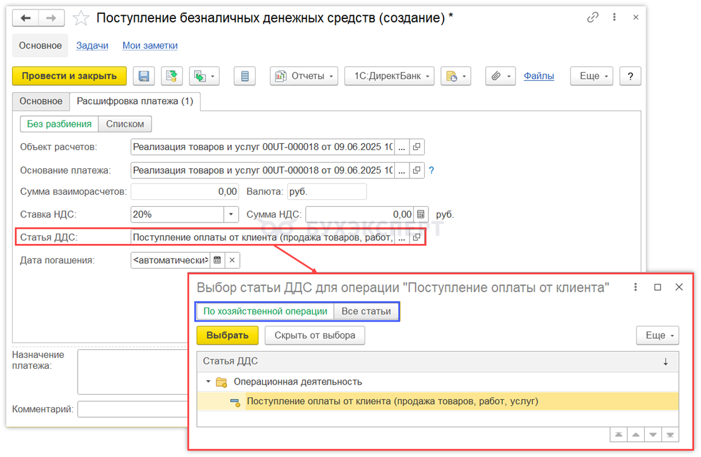Open the document structure list icon
Viewport: 701px width, 457px height.
[245, 76]
